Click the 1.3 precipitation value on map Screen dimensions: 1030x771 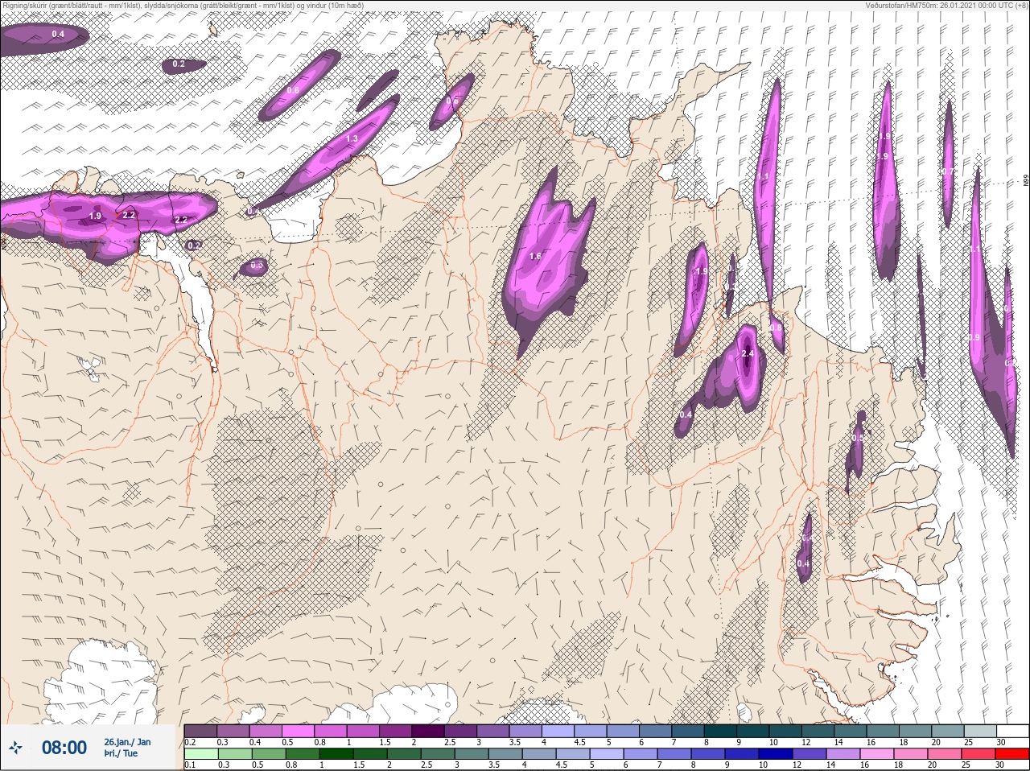[x=352, y=139]
